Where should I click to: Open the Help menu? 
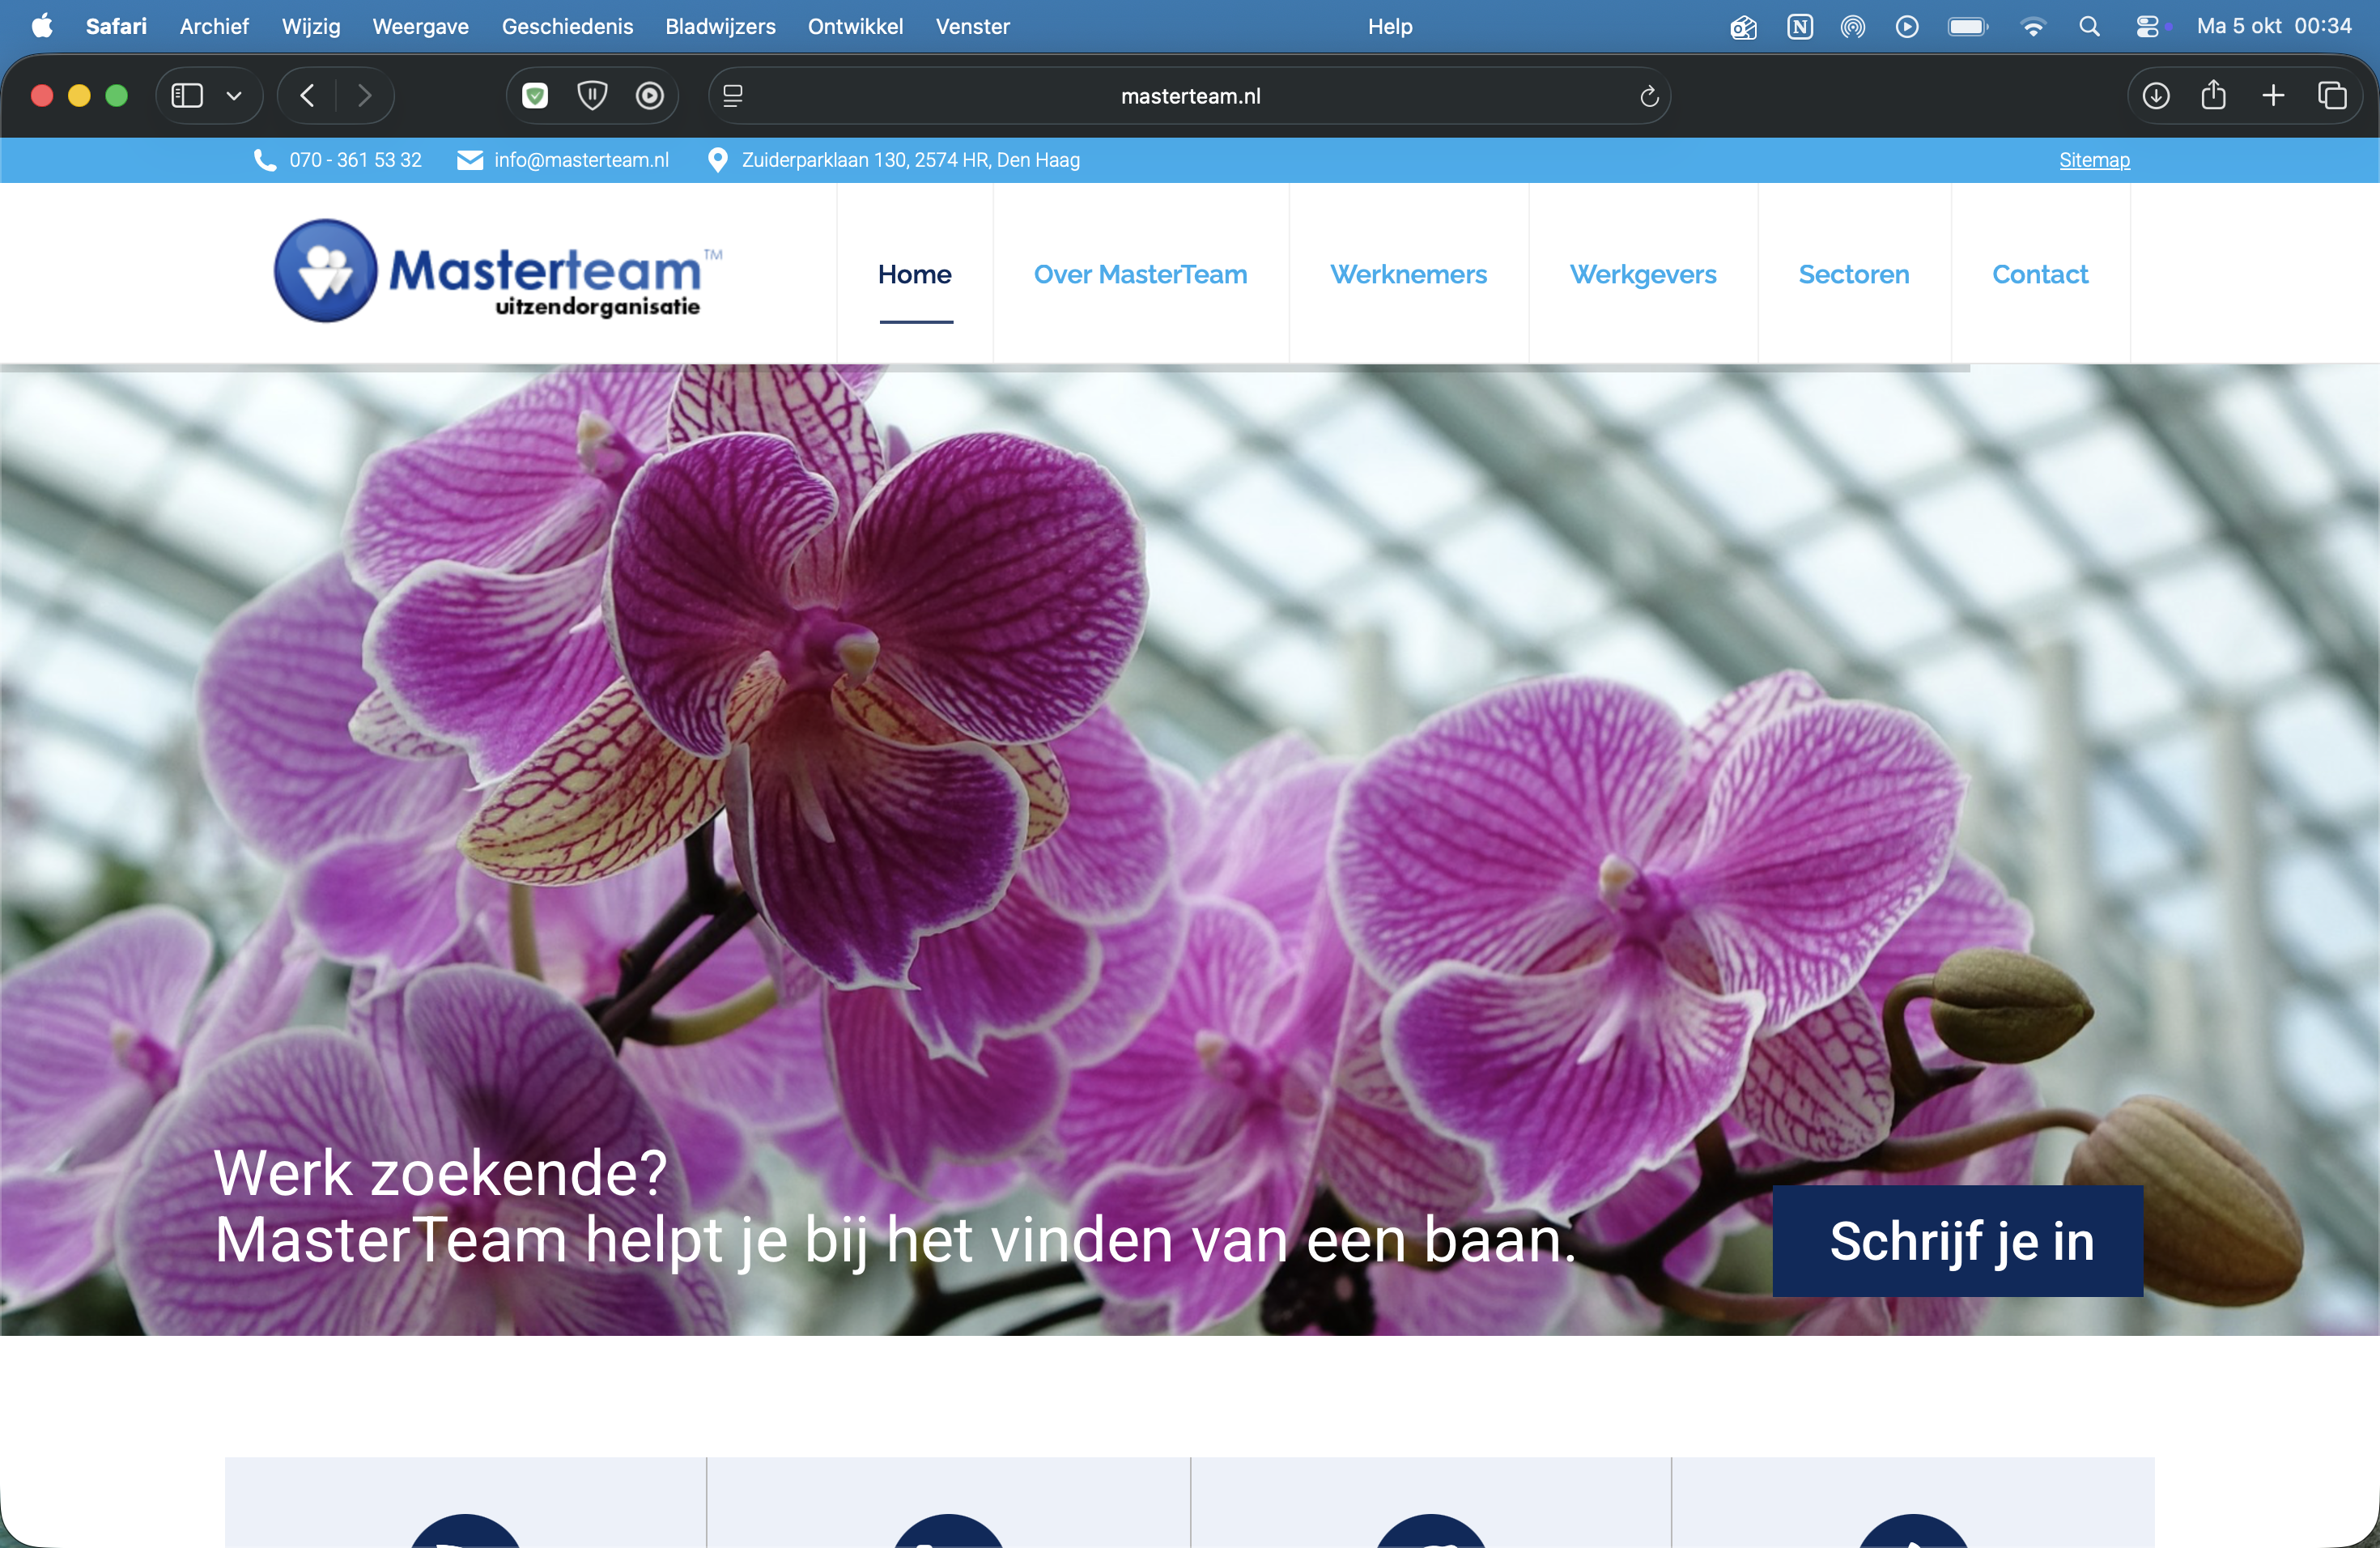(x=1390, y=26)
